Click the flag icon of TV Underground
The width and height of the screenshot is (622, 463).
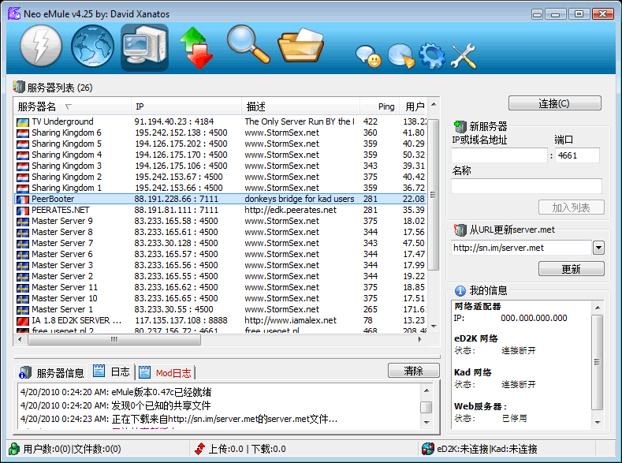pos(23,122)
